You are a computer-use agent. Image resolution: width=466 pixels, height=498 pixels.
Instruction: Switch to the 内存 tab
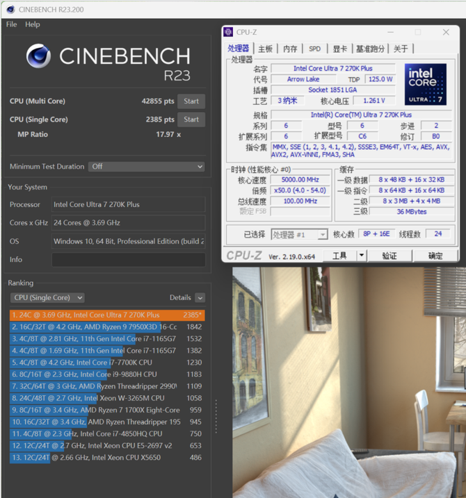(x=290, y=49)
